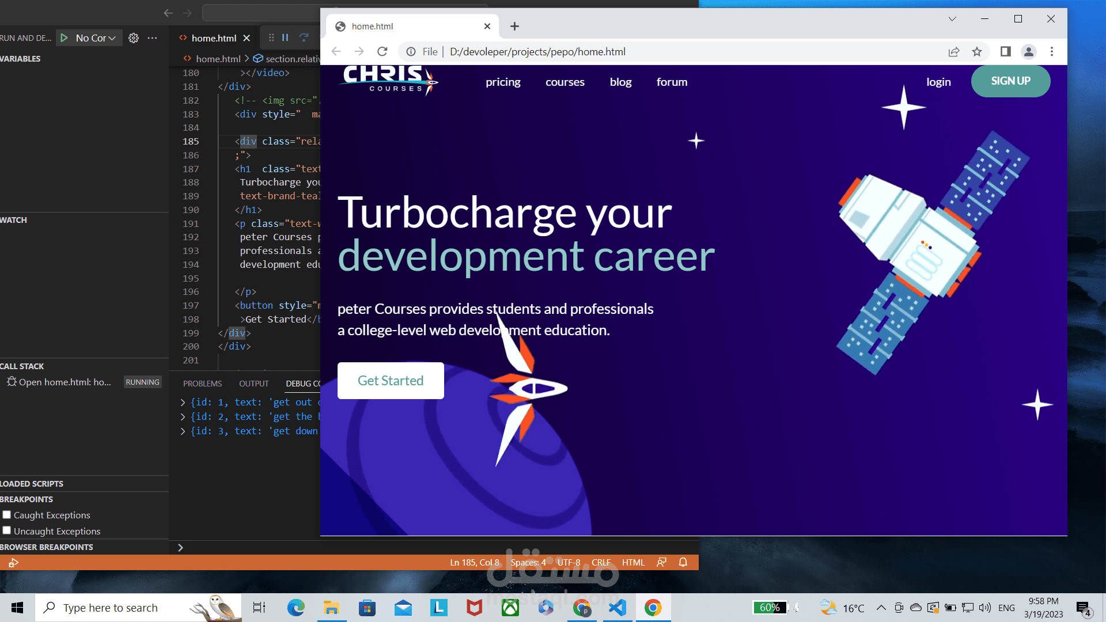Viewport: 1106px width, 622px height.
Task: Open Microsoft Edge from the taskbar
Action: [x=296, y=608]
